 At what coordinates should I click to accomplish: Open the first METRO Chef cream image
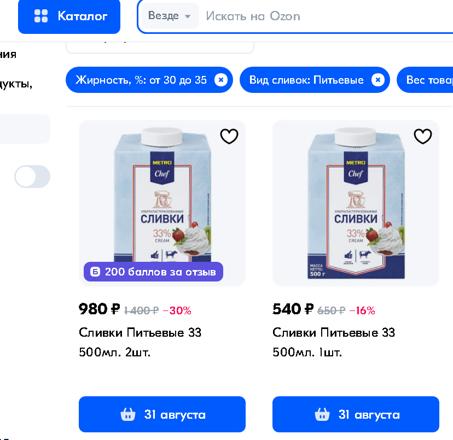pos(162,197)
